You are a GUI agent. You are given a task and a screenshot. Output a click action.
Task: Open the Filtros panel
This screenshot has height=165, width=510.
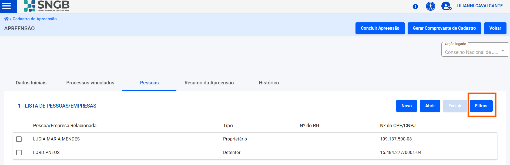click(481, 106)
